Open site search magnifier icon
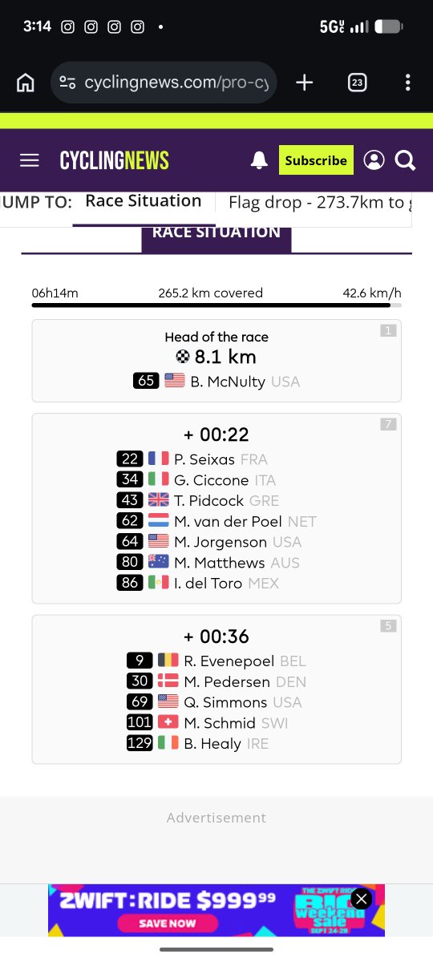Image resolution: width=433 pixels, height=962 pixels. coord(406,160)
